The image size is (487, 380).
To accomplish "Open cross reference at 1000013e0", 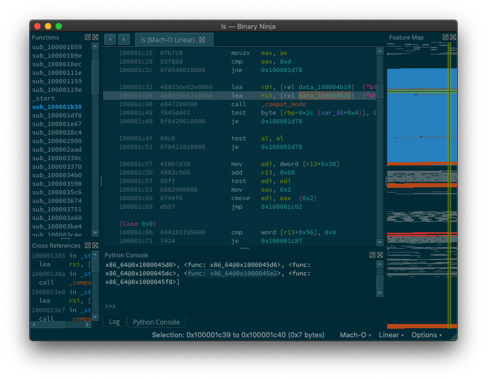I will (61, 292).
